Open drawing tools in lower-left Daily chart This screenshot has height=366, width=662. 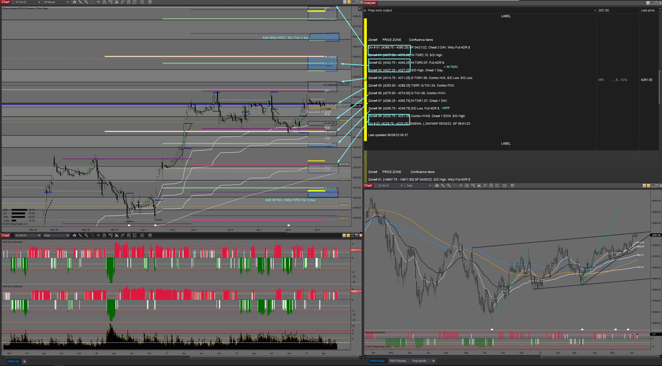click(80, 235)
